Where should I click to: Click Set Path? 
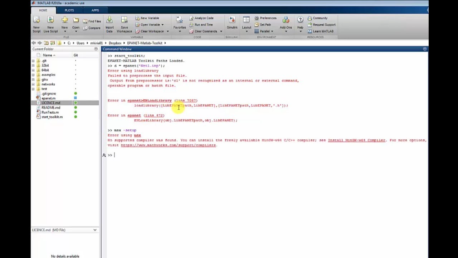[x=263, y=25]
